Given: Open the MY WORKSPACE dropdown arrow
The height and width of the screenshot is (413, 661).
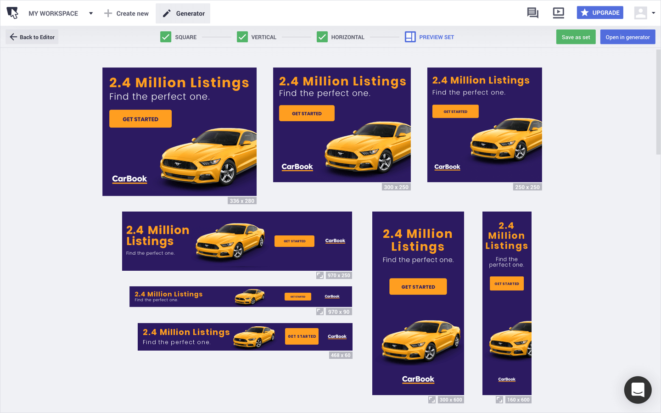Looking at the screenshot, I should coord(91,13).
